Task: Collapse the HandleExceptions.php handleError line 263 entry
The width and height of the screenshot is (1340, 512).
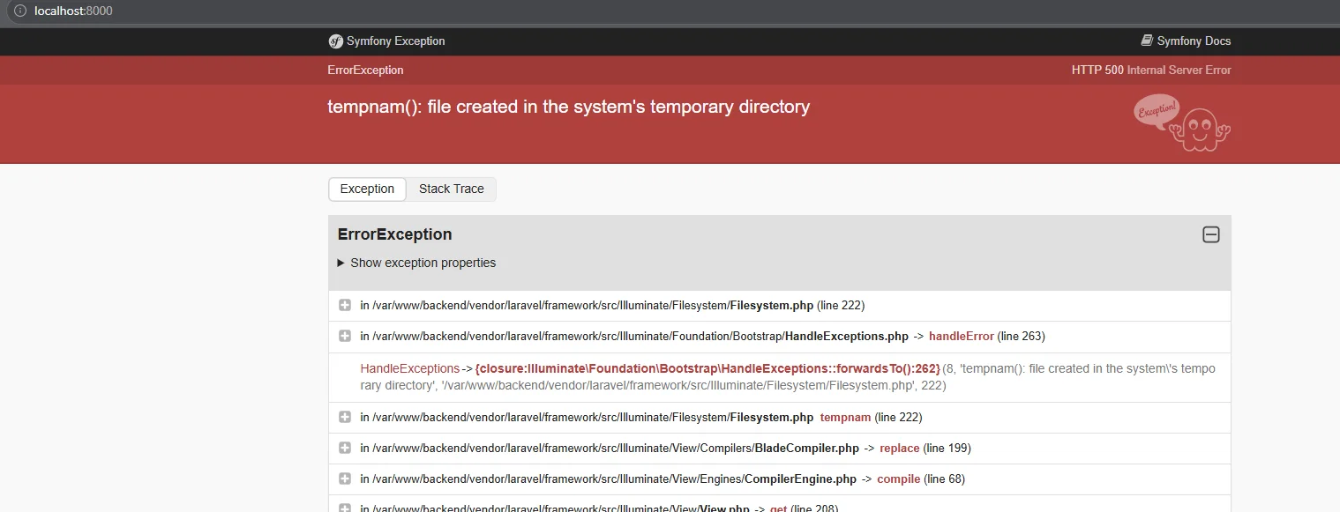Action: [x=345, y=336]
